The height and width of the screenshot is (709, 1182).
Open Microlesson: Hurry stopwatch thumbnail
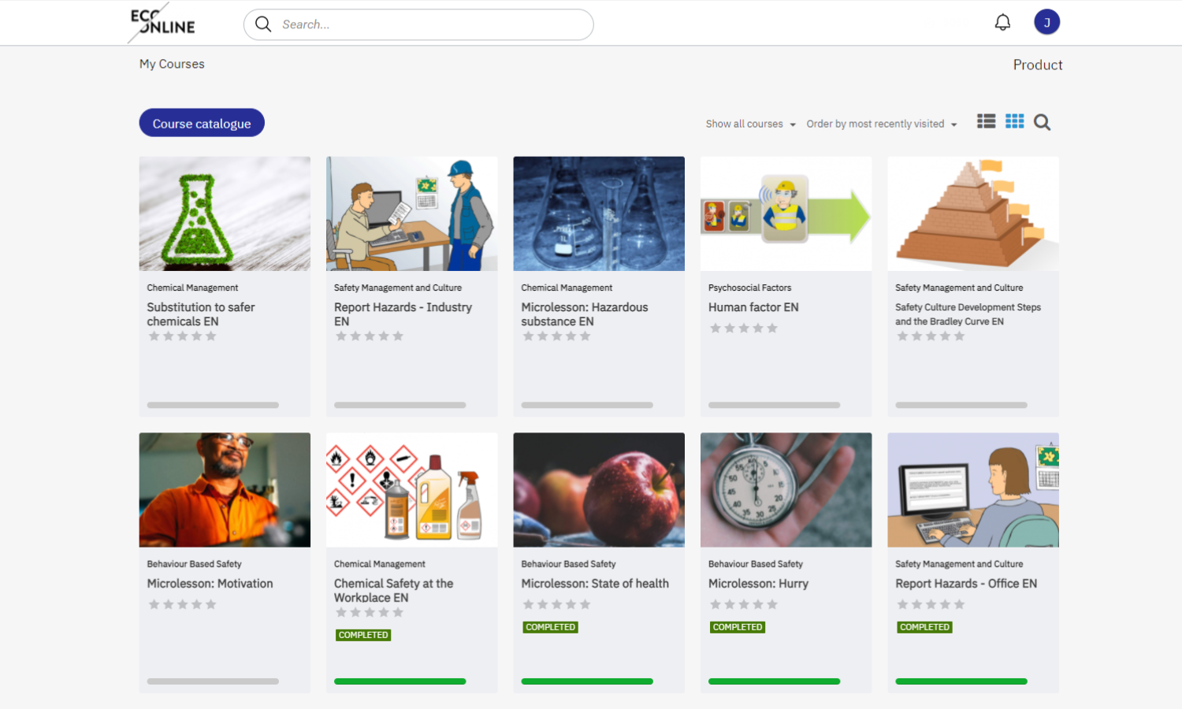(786, 490)
